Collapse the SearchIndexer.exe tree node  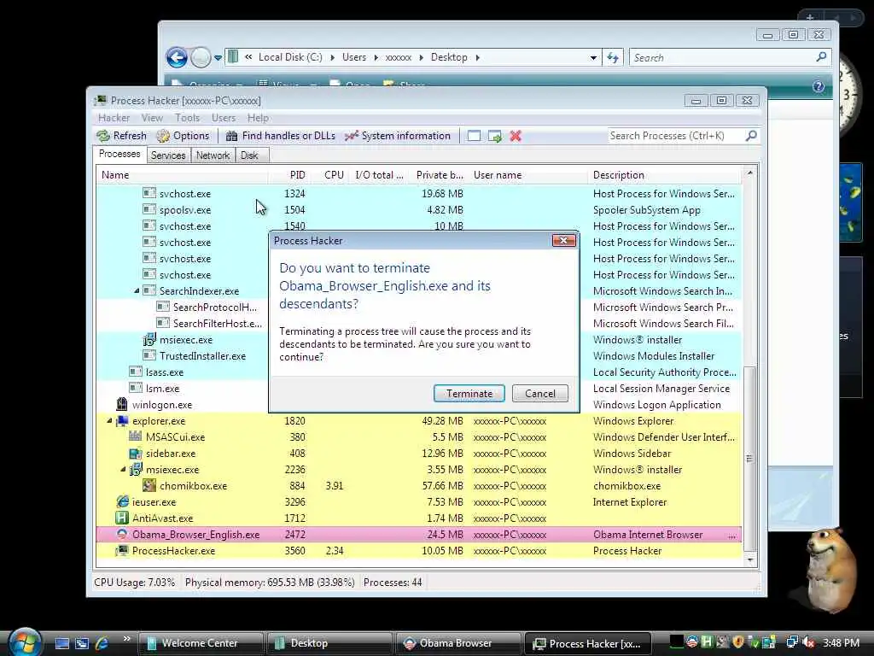(x=137, y=291)
